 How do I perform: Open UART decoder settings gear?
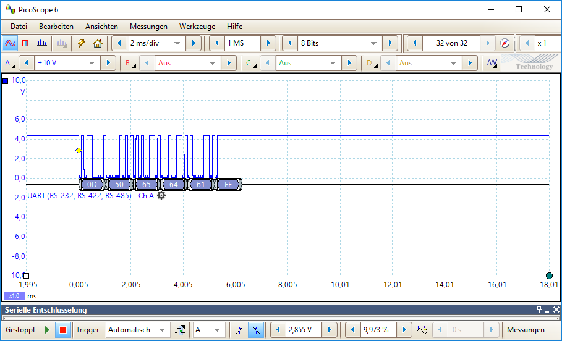[x=161, y=195]
